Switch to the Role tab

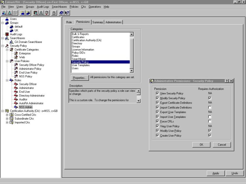click(x=69, y=22)
